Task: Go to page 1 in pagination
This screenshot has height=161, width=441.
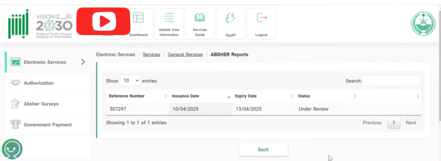Action: pyautogui.click(x=394, y=123)
